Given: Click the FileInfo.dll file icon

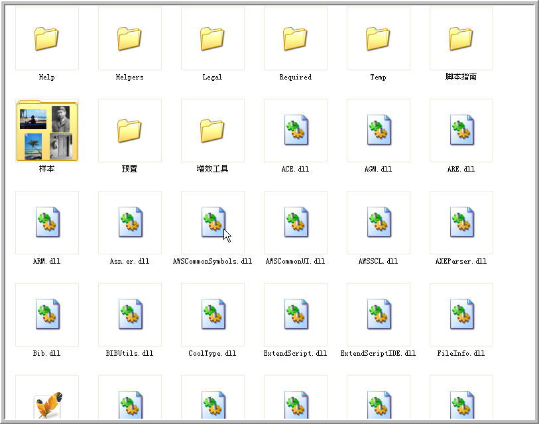Looking at the screenshot, I should (462, 314).
